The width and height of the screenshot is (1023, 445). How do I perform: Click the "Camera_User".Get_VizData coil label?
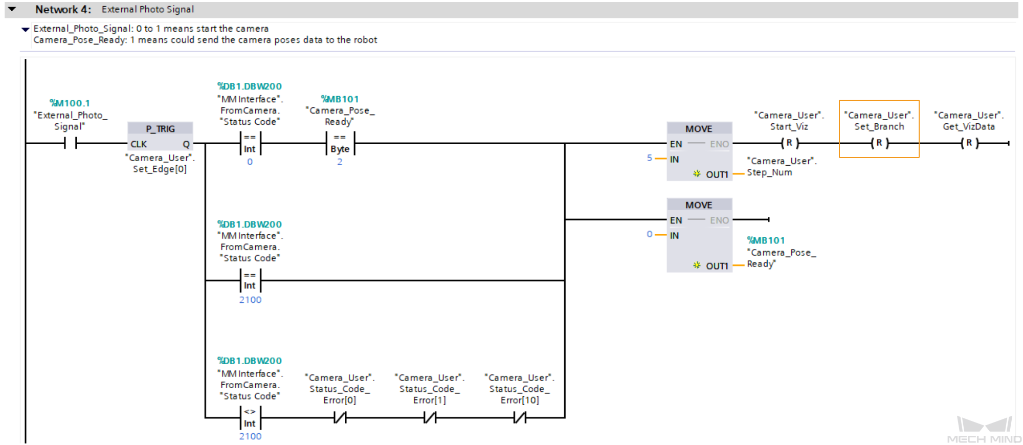[969, 121]
